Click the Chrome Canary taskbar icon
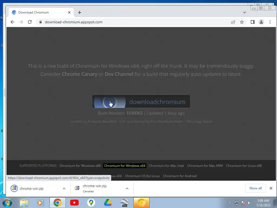This screenshot has height=208, width=277. [141, 203]
